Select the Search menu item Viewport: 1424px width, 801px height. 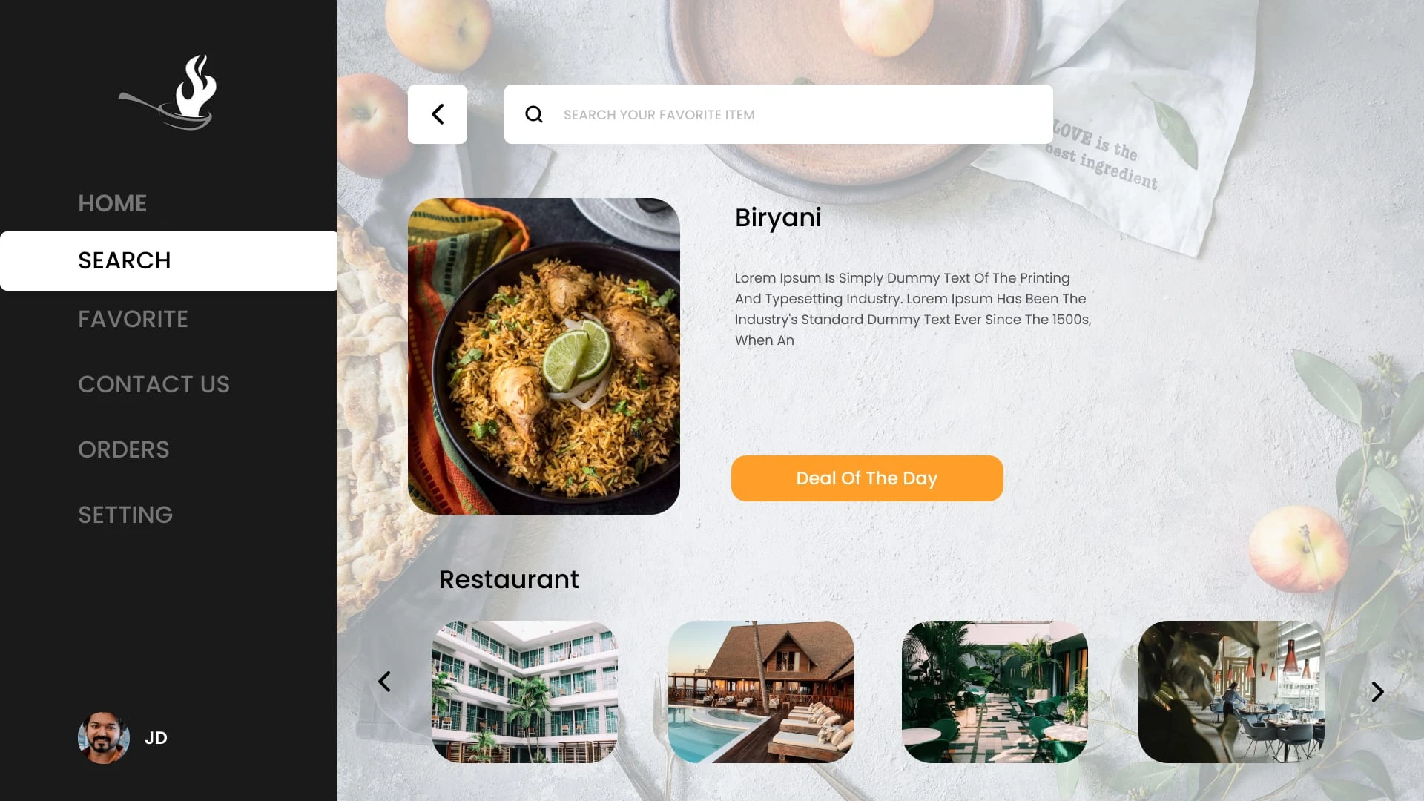(x=168, y=261)
